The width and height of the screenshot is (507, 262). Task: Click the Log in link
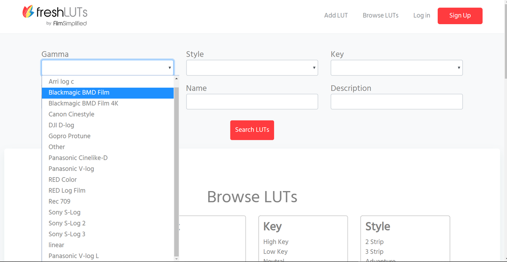(x=421, y=15)
